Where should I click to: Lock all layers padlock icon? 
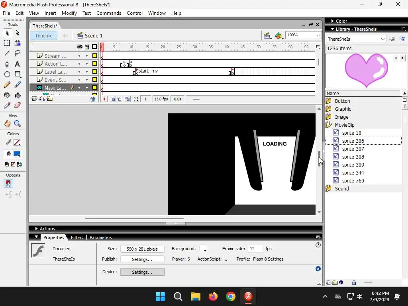(87, 47)
